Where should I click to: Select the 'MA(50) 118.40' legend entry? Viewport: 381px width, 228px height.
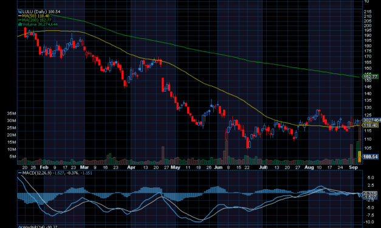coord(36,16)
